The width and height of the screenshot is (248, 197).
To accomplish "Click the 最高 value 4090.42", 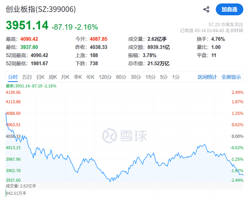I will point(29,39).
